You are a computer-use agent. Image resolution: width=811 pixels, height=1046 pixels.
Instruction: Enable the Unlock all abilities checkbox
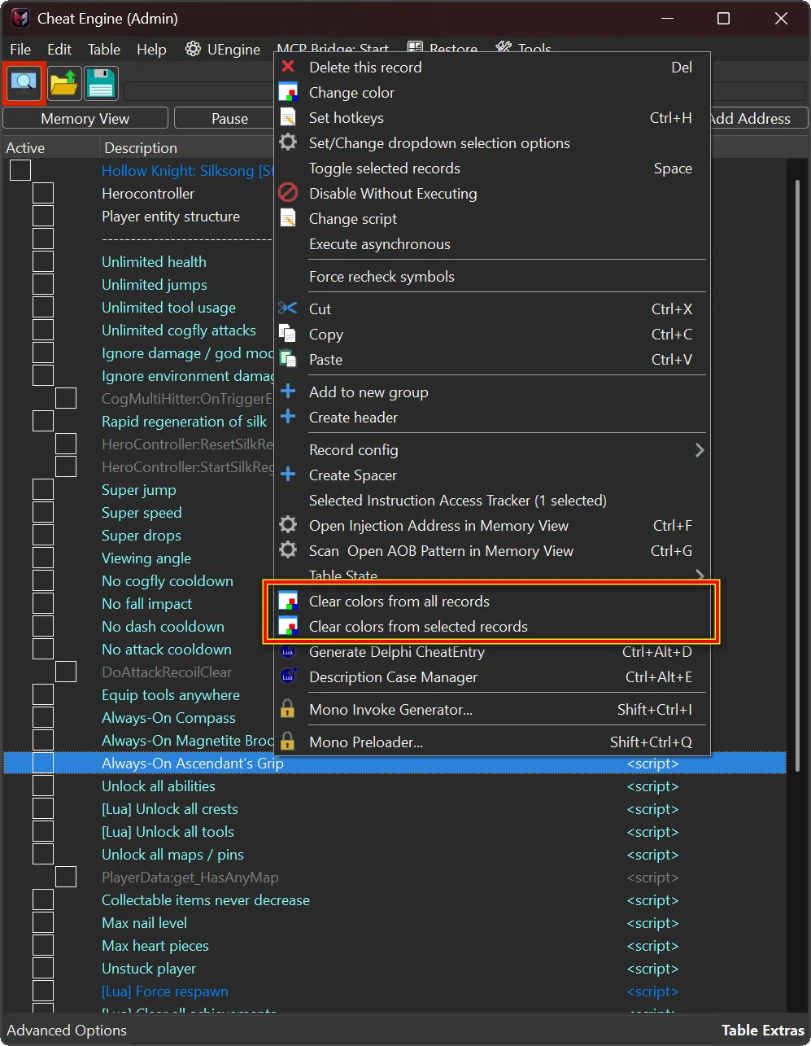(43, 786)
